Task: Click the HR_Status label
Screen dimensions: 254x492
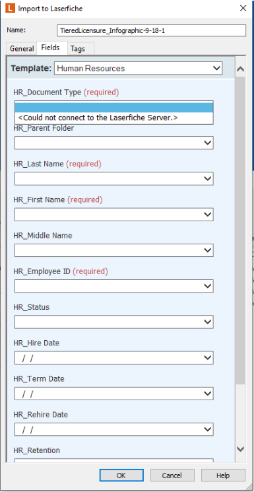Action: [32, 307]
